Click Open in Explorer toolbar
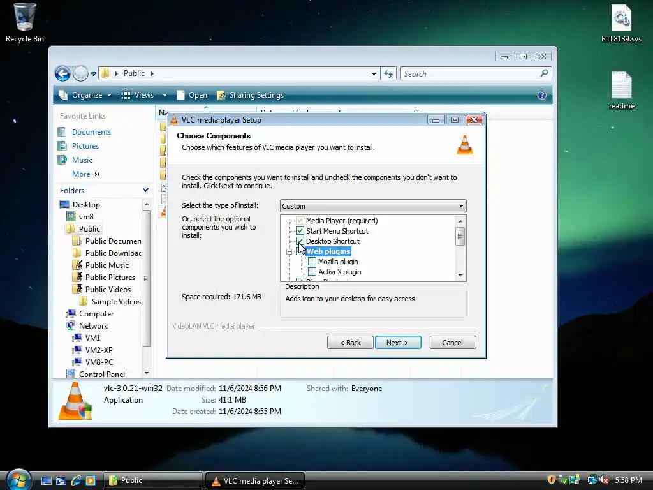The image size is (653, 490). point(192,95)
